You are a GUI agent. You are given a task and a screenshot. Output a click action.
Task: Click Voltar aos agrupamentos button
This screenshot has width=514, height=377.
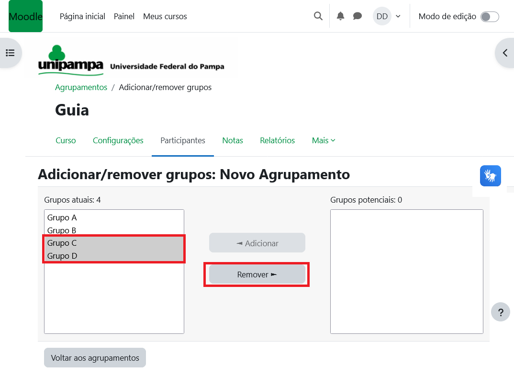pos(95,358)
